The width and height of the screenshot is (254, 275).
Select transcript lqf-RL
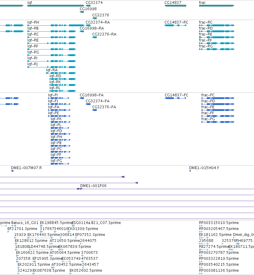click(63, 91)
